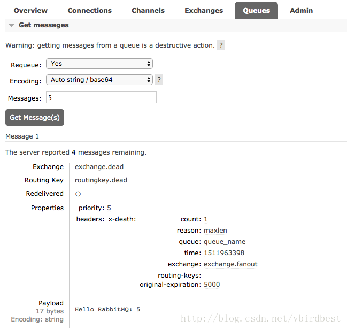Screen dimensions: 347x329
Task: Click the payload text Hello RabbitMQ: 5
Action: coord(107,310)
